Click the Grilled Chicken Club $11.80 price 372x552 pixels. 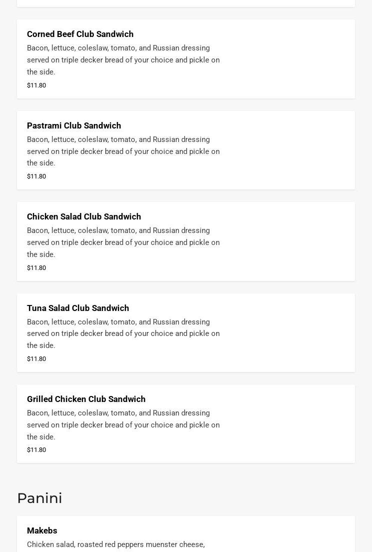(36, 450)
